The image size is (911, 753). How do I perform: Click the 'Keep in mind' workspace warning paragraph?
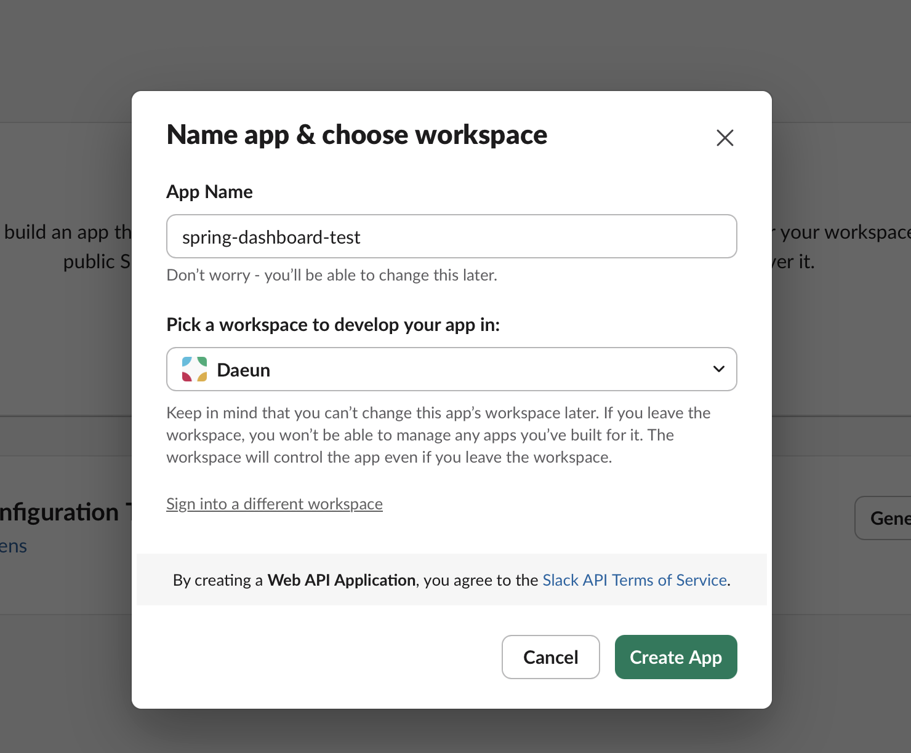coord(438,435)
